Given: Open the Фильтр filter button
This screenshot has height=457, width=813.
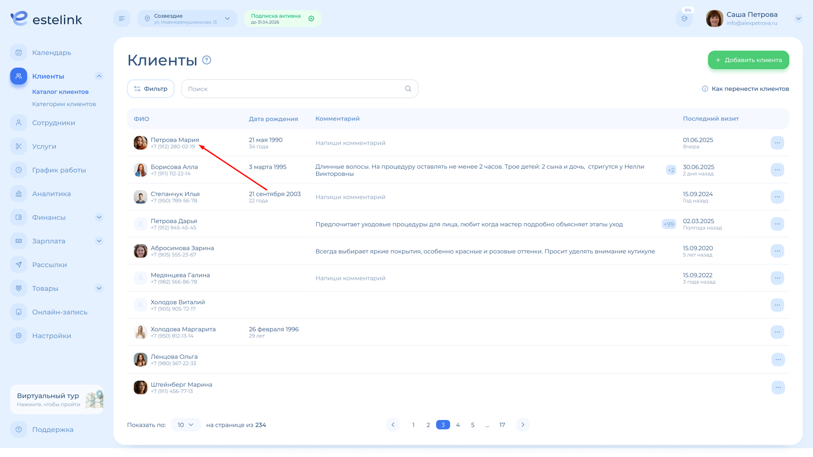Looking at the screenshot, I should 151,89.
